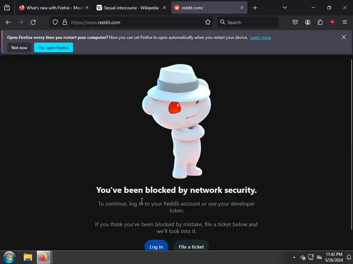Bookmark this page with star icon

[x=208, y=22]
